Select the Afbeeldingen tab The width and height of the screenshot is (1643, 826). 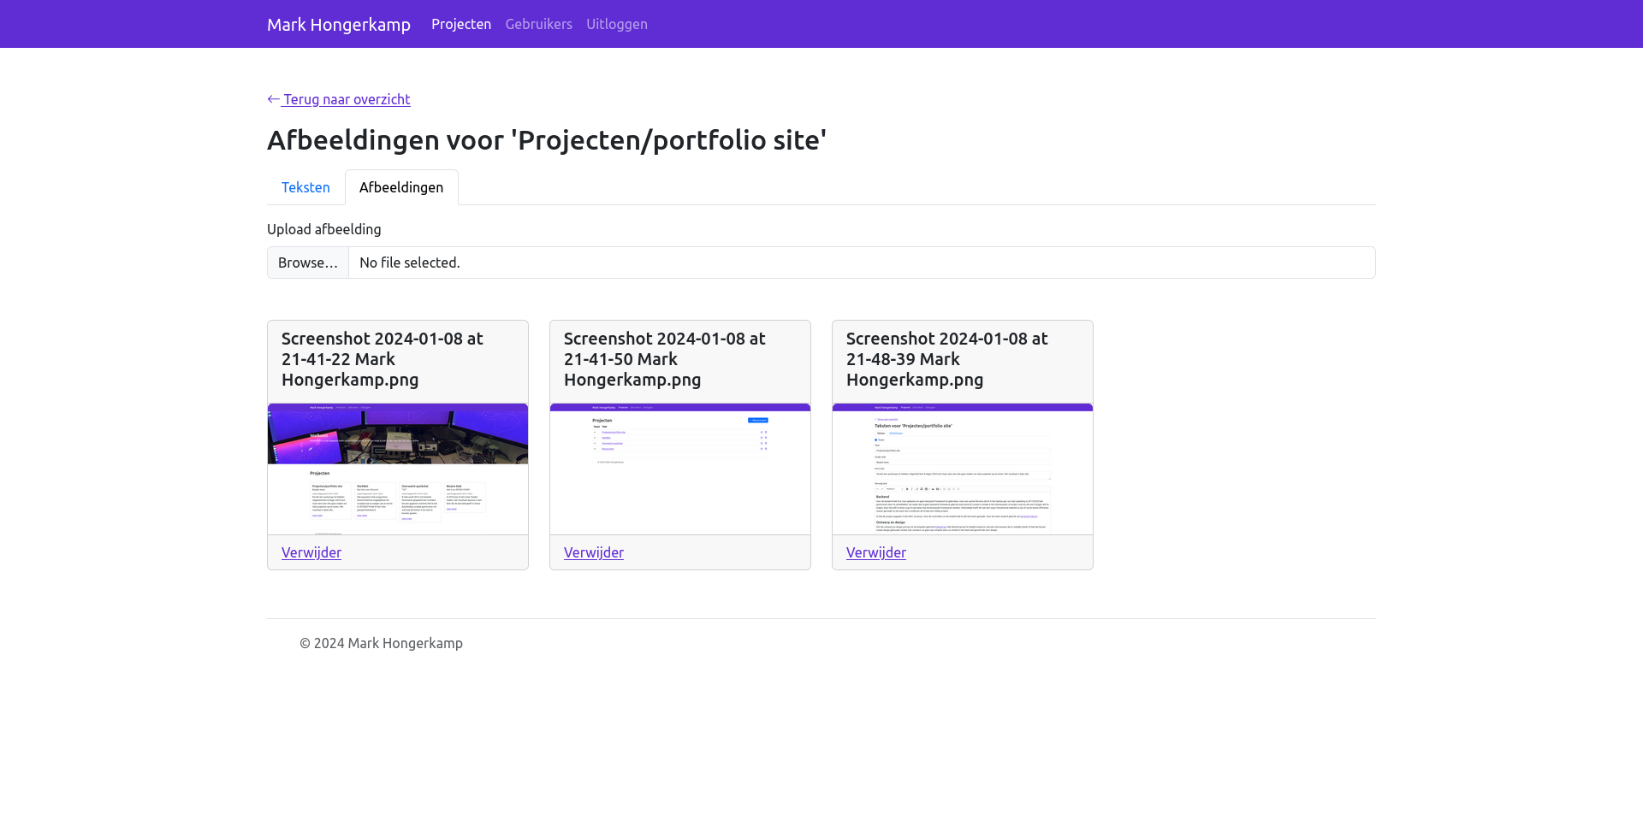coord(400,187)
